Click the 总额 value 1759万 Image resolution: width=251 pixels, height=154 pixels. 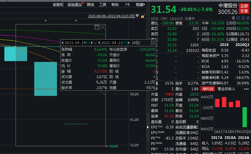[x=167, y=100]
